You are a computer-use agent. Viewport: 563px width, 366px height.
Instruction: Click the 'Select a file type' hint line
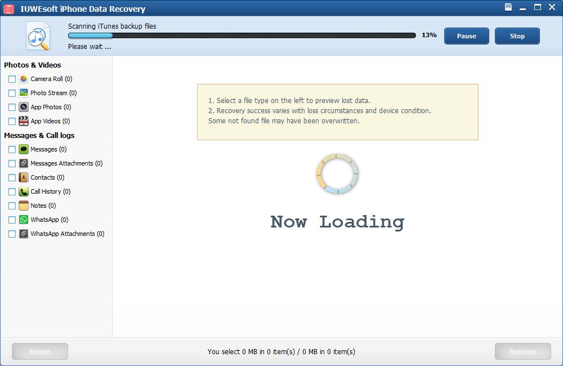pos(289,101)
